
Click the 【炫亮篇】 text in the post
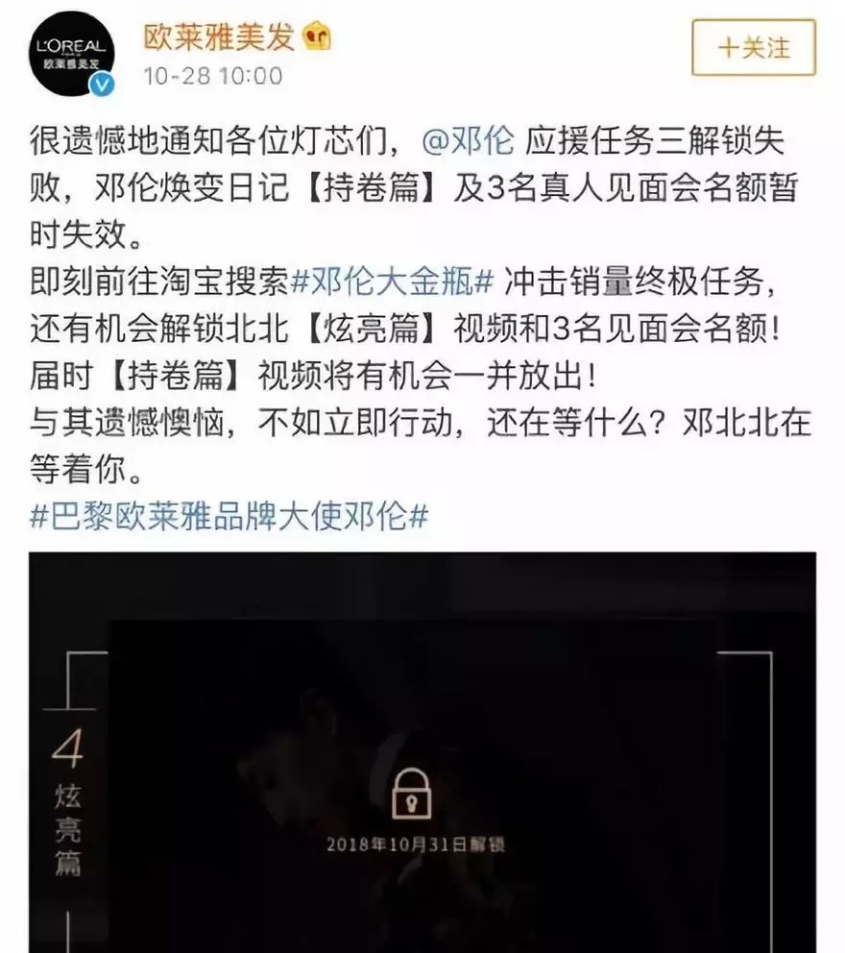tap(372, 329)
